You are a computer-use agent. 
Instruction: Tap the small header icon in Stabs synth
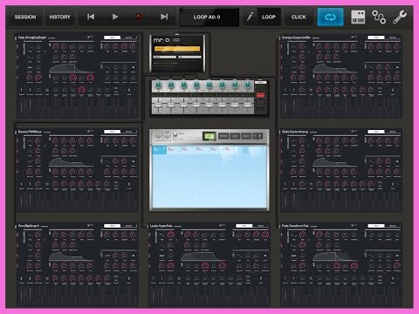point(354,132)
